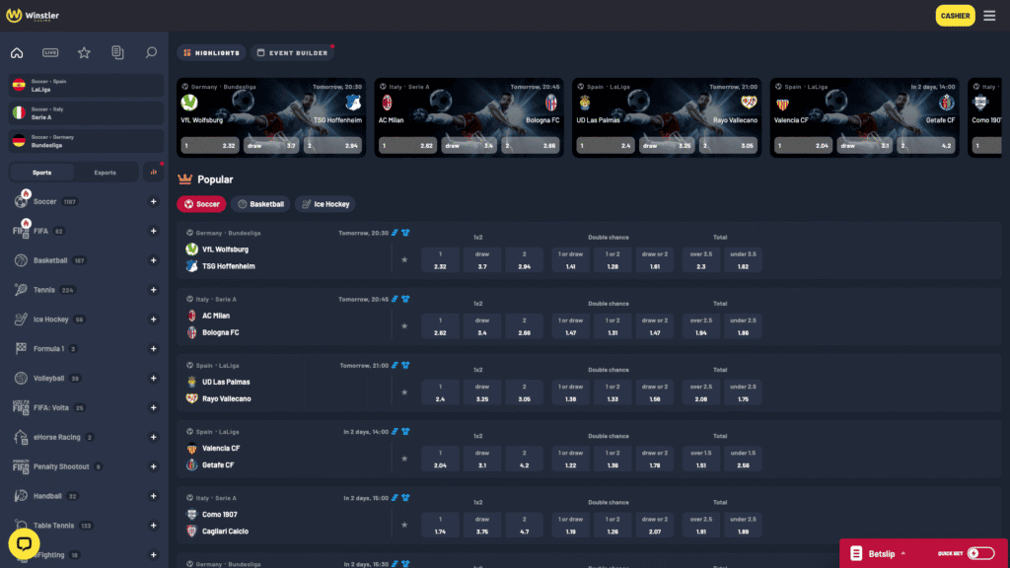1010x568 pixels.
Task: Click the Winstler logo
Action: [x=33, y=16]
